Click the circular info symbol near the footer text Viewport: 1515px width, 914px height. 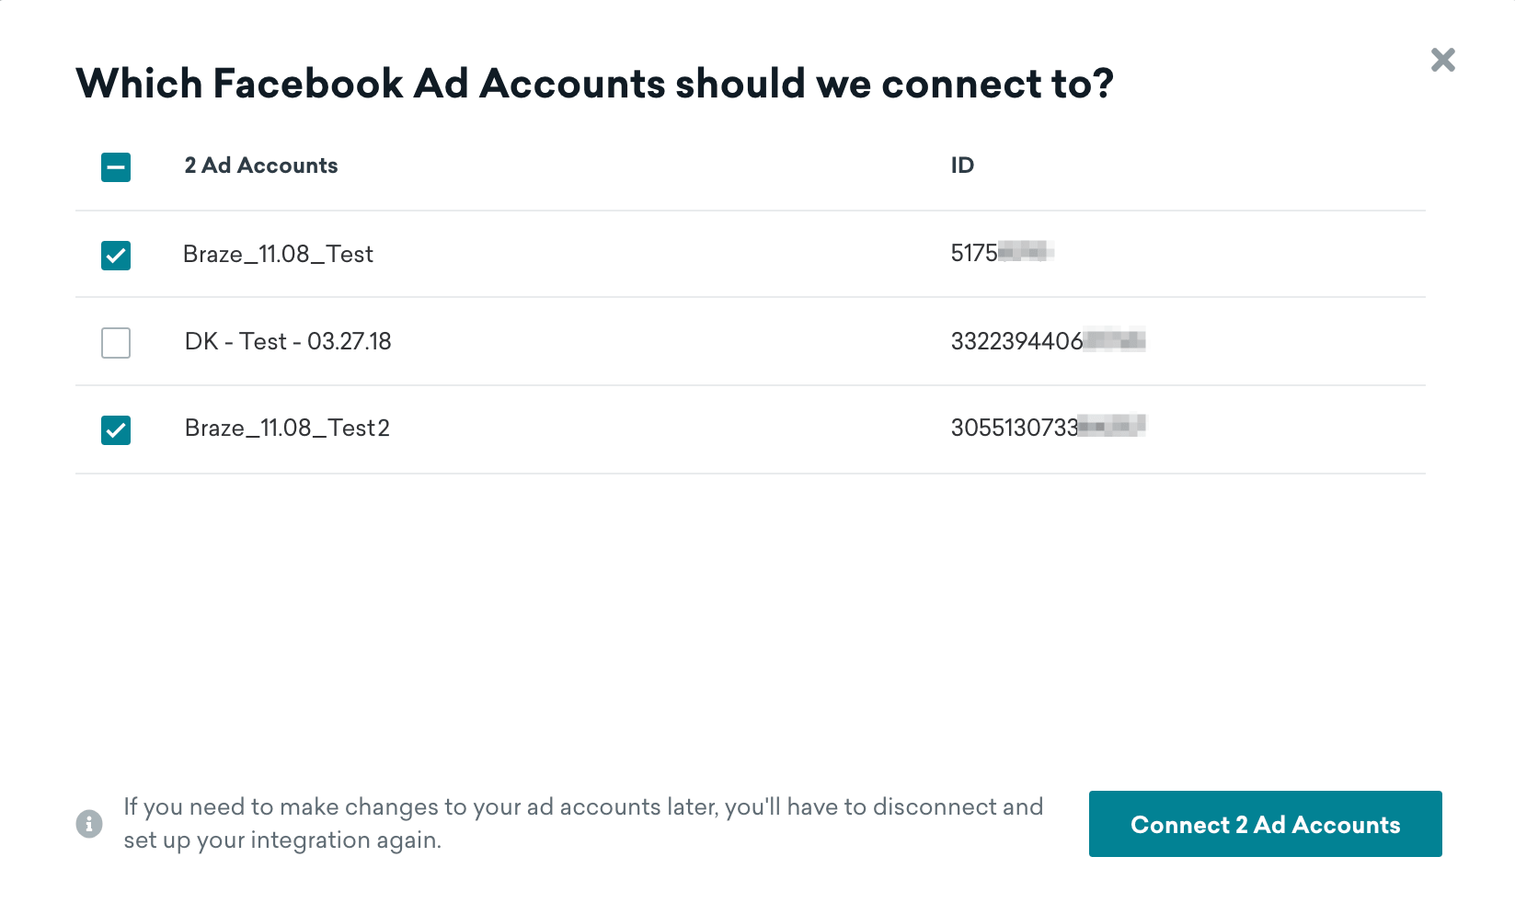(x=89, y=823)
